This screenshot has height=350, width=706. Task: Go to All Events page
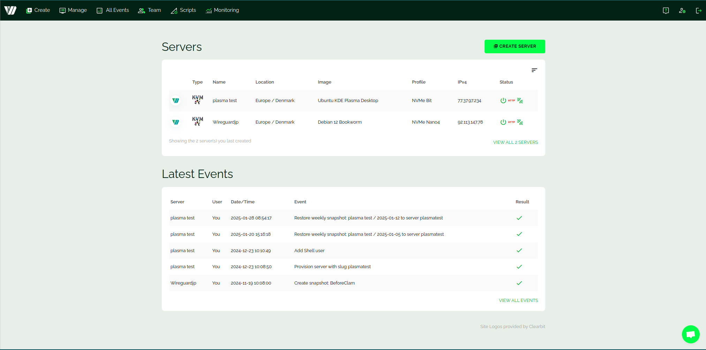pyautogui.click(x=113, y=10)
